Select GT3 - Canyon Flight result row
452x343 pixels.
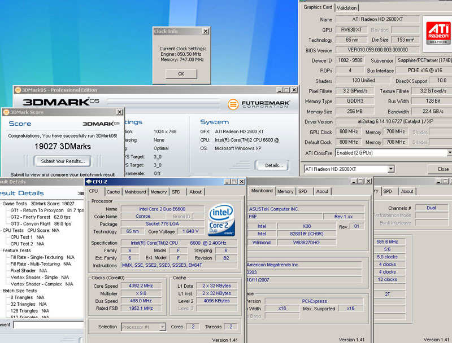(41, 223)
